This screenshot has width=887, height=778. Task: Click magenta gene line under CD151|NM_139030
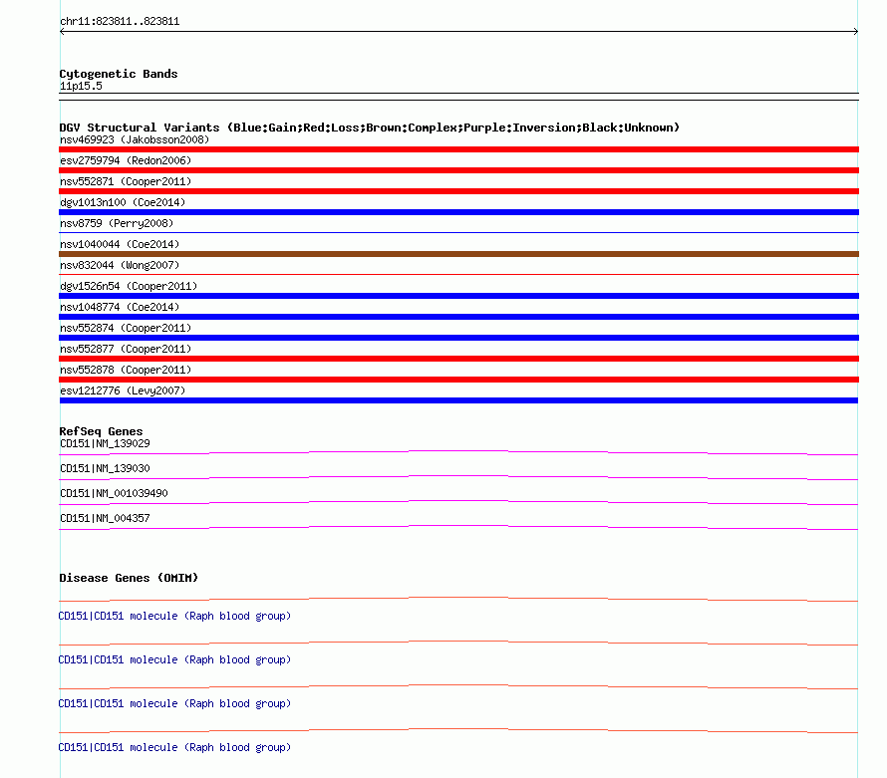458,478
